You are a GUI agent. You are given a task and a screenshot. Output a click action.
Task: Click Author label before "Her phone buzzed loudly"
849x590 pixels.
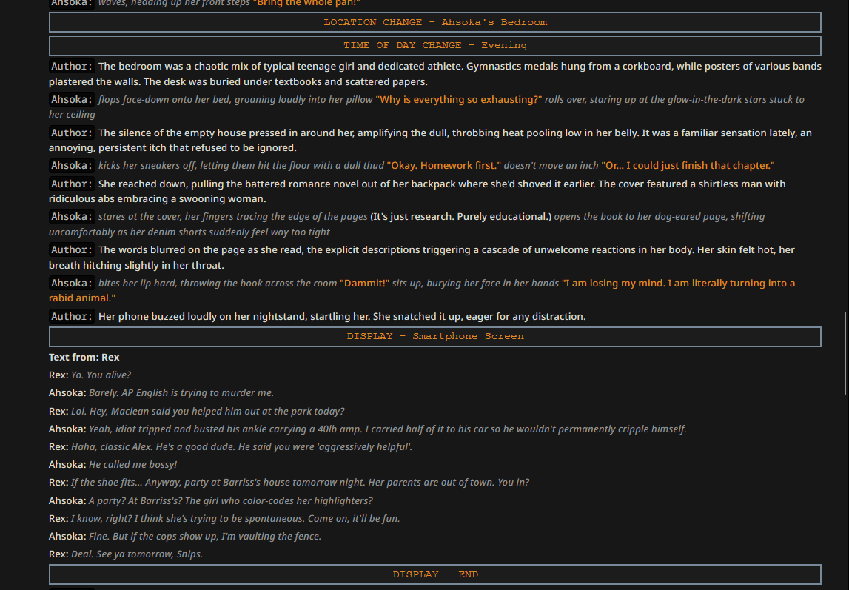click(x=72, y=317)
